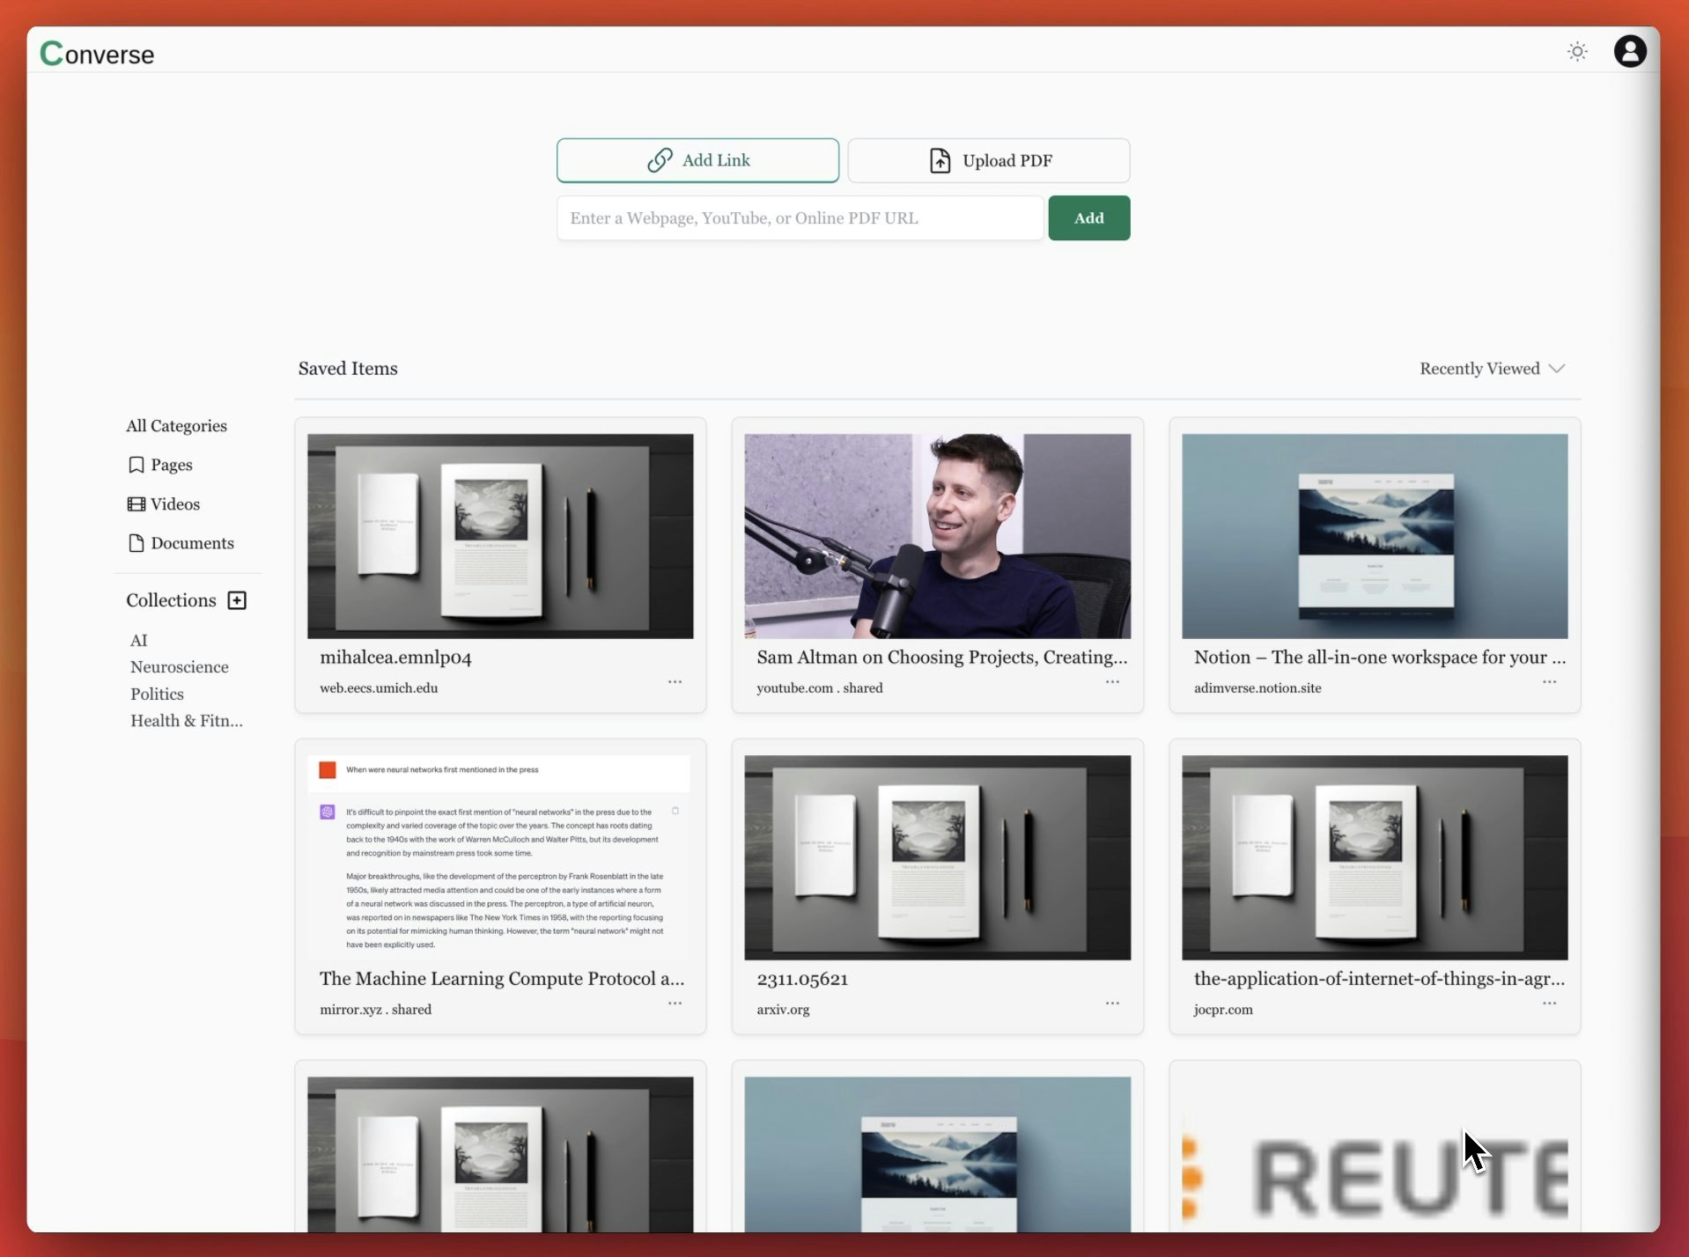Click The Machine Learning Compute Protocol title
The image size is (1689, 1257).
click(502, 979)
